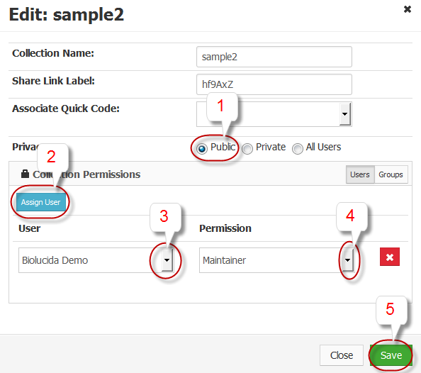
Task: Click the lock icon beside Collection Permissions
Action: pyautogui.click(x=25, y=174)
